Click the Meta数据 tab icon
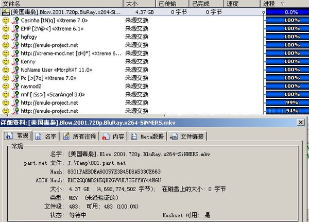309x222 pixels. [x=134, y=136]
